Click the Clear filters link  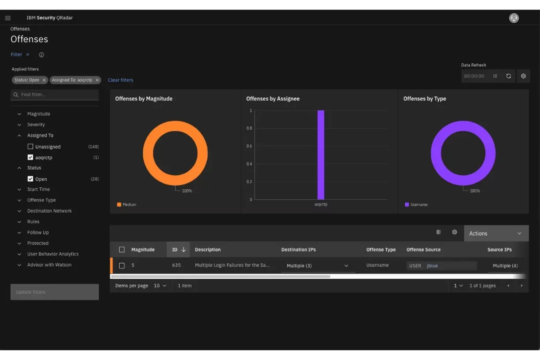point(120,80)
